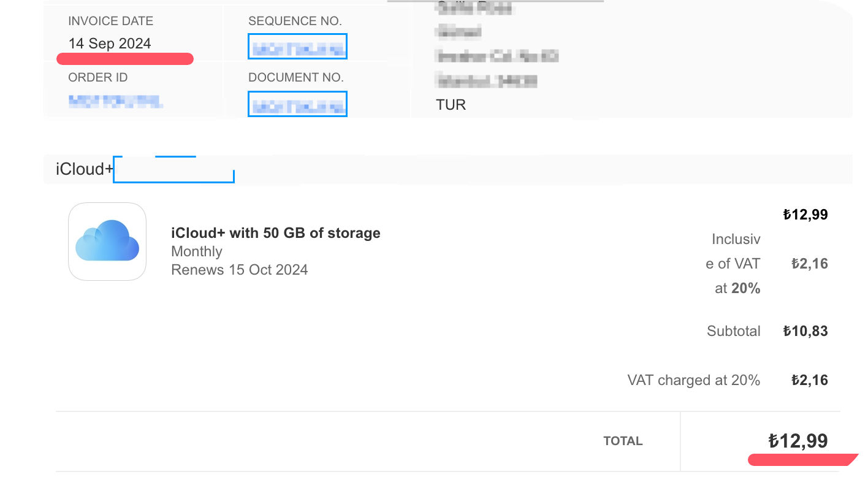Click the ₺12,99 total amount

point(798,441)
